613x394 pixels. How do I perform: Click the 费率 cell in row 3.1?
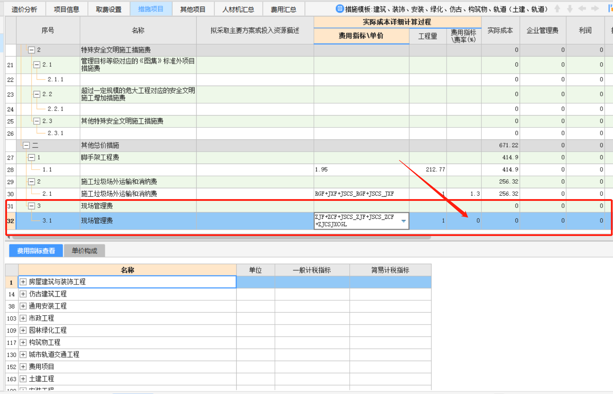464,221
